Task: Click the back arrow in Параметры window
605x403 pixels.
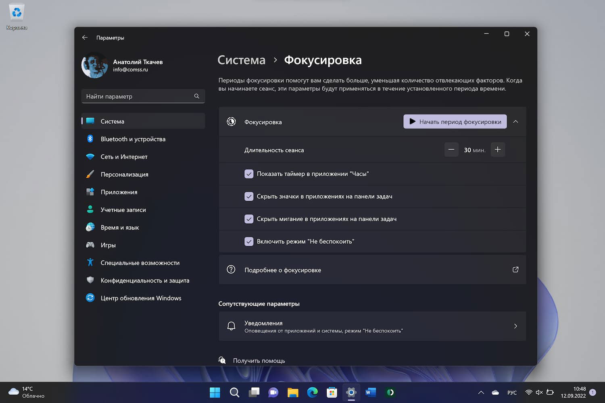Action: (x=85, y=37)
